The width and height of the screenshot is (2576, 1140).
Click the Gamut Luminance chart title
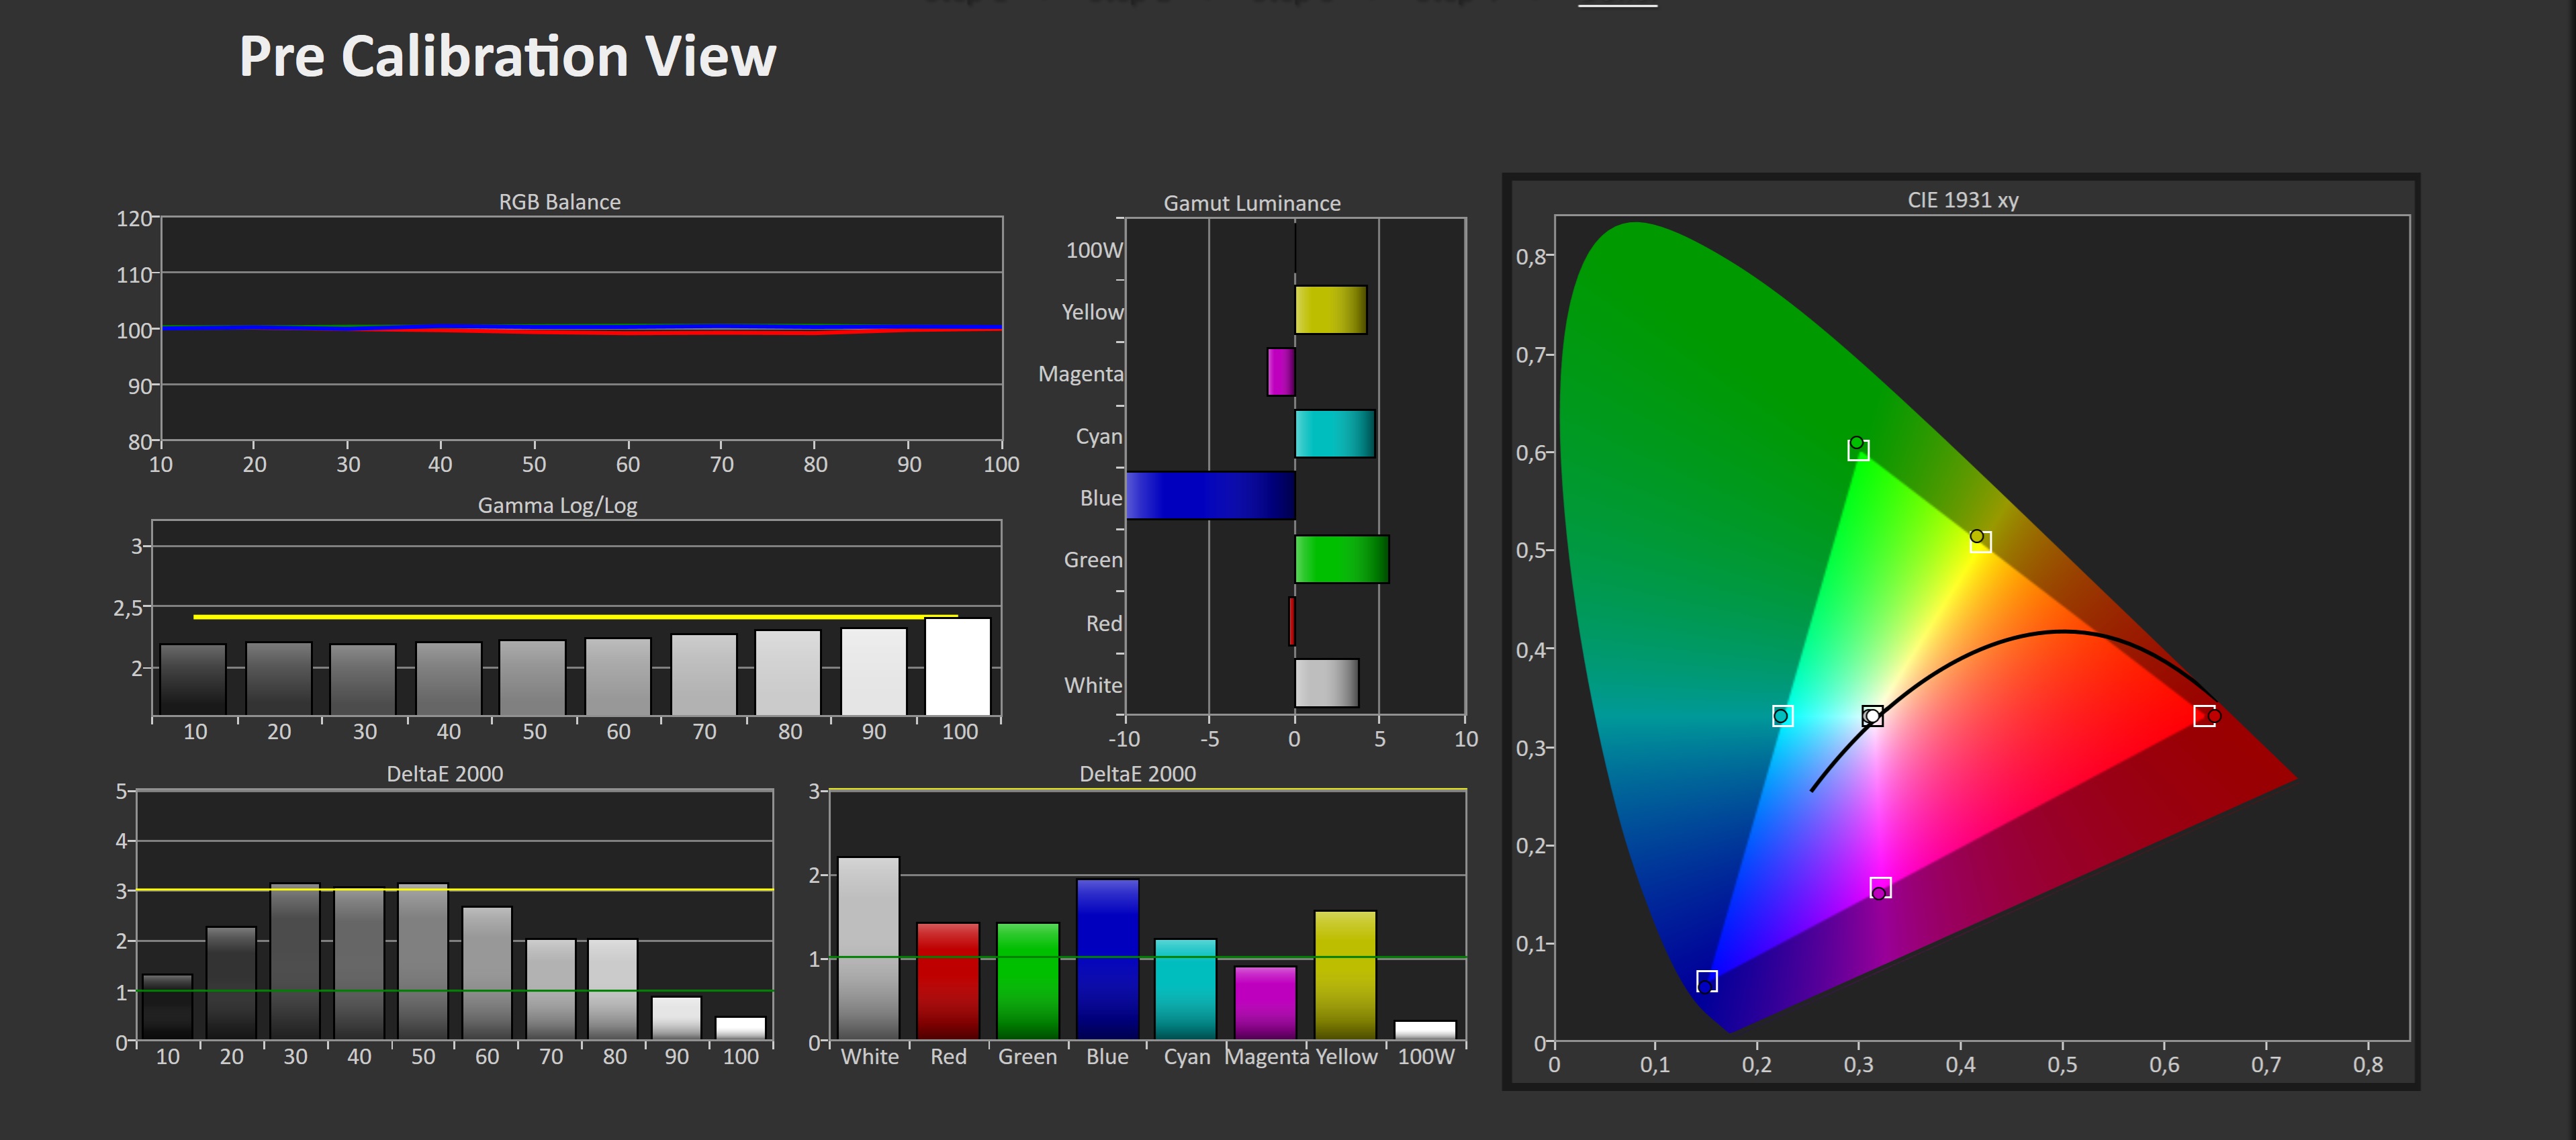point(1251,203)
